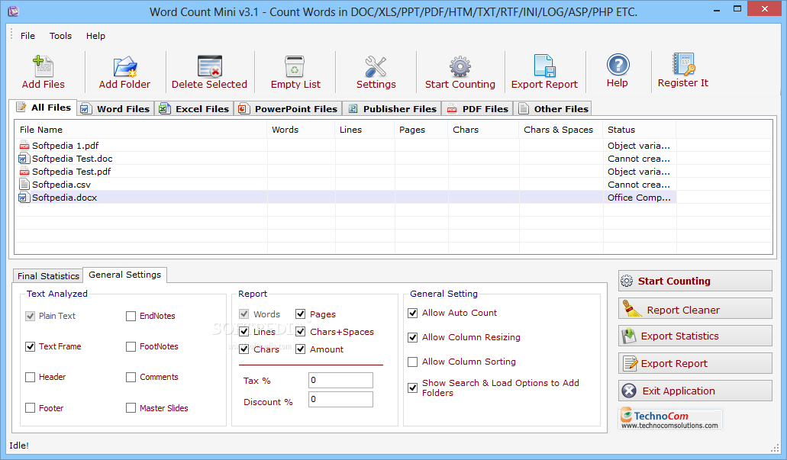The height and width of the screenshot is (460, 787).
Task: Enable the Footer checkbox
Action: [30, 408]
